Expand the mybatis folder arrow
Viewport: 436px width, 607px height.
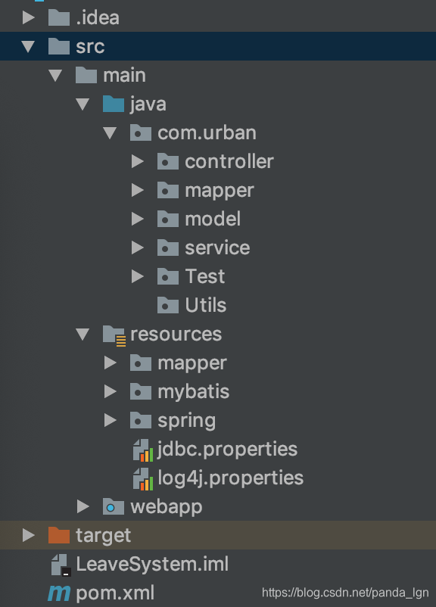111,391
